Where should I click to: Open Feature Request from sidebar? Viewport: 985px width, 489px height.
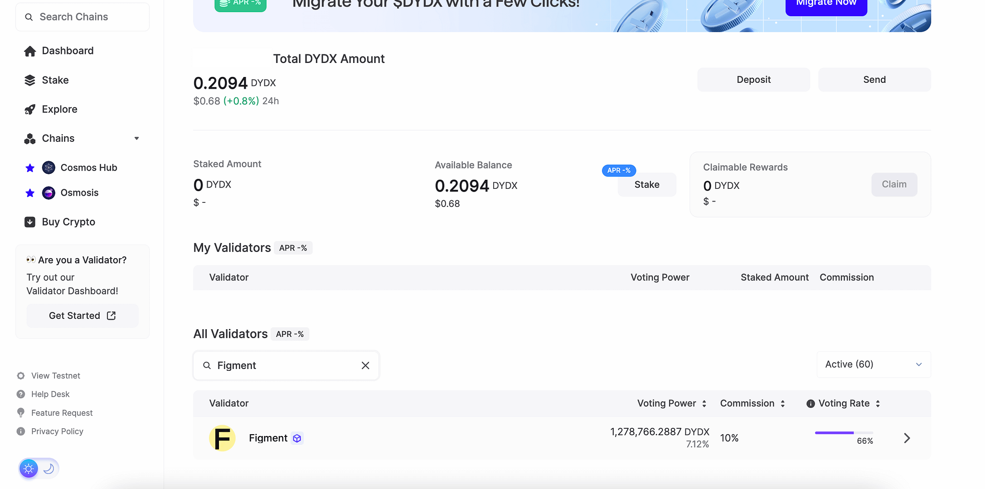click(x=62, y=412)
